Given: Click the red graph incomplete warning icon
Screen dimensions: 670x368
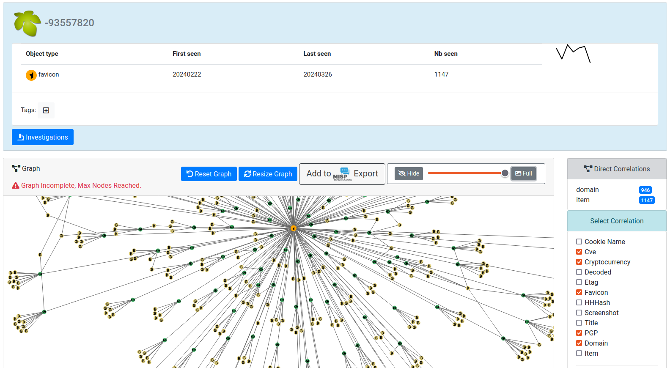Looking at the screenshot, I should pos(16,186).
